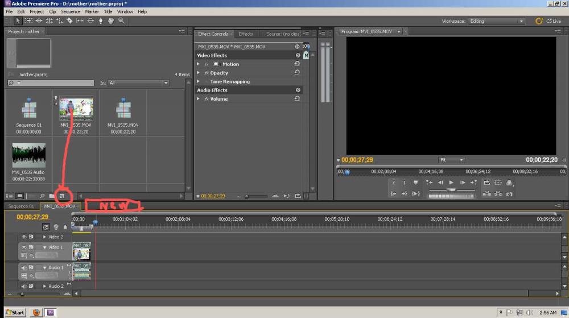Image resolution: width=569 pixels, height=318 pixels.
Task: Go to next edit point
Action: (473, 183)
